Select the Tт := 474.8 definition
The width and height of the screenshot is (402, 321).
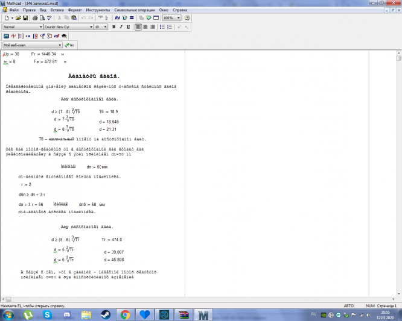click(x=112, y=240)
